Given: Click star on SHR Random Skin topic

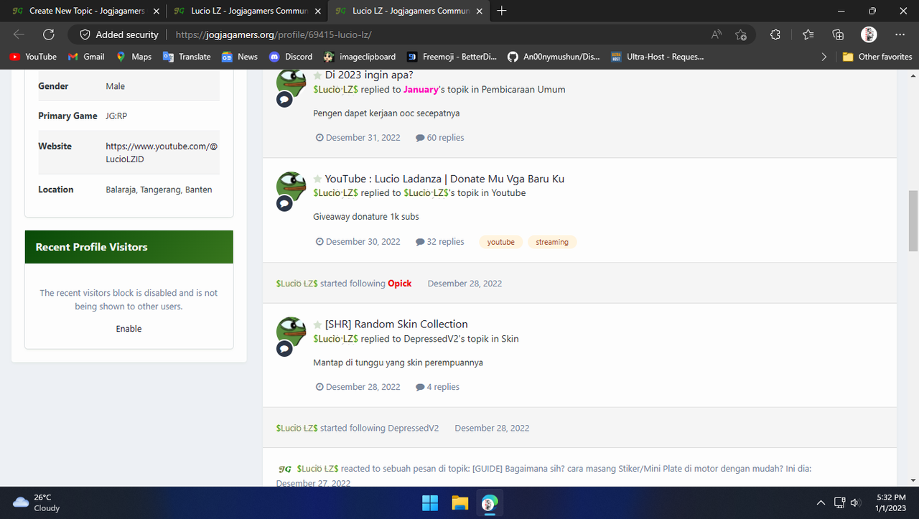Looking at the screenshot, I should pyautogui.click(x=317, y=324).
